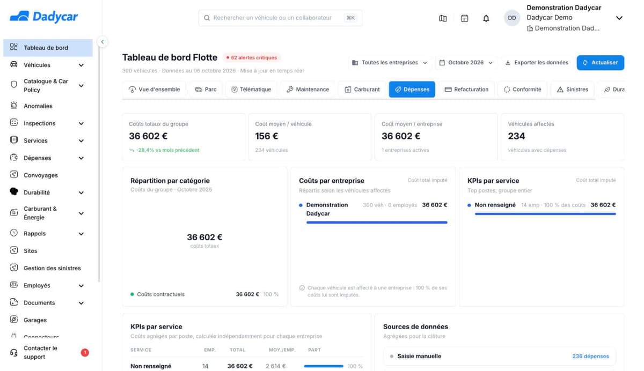Expand the Employés chevron
Image resolution: width=644 pixels, height=371 pixels.
pos(81,286)
